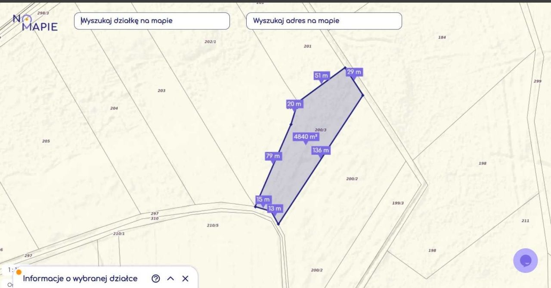Select parcel 210/5 on the map
The height and width of the screenshot is (288, 551).
(x=213, y=225)
